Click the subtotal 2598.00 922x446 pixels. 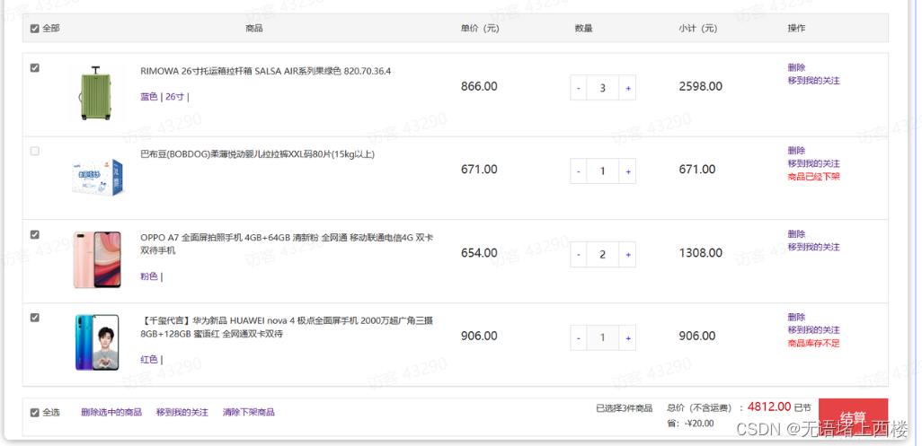coord(701,86)
